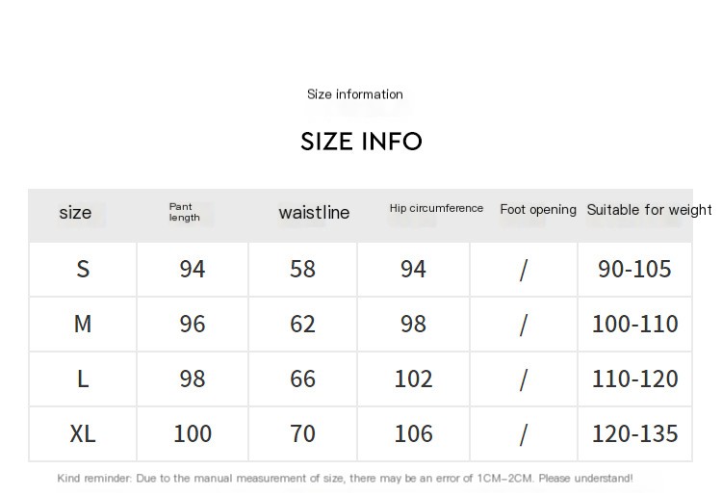Click the kind reminder note text

pyautogui.click(x=345, y=478)
